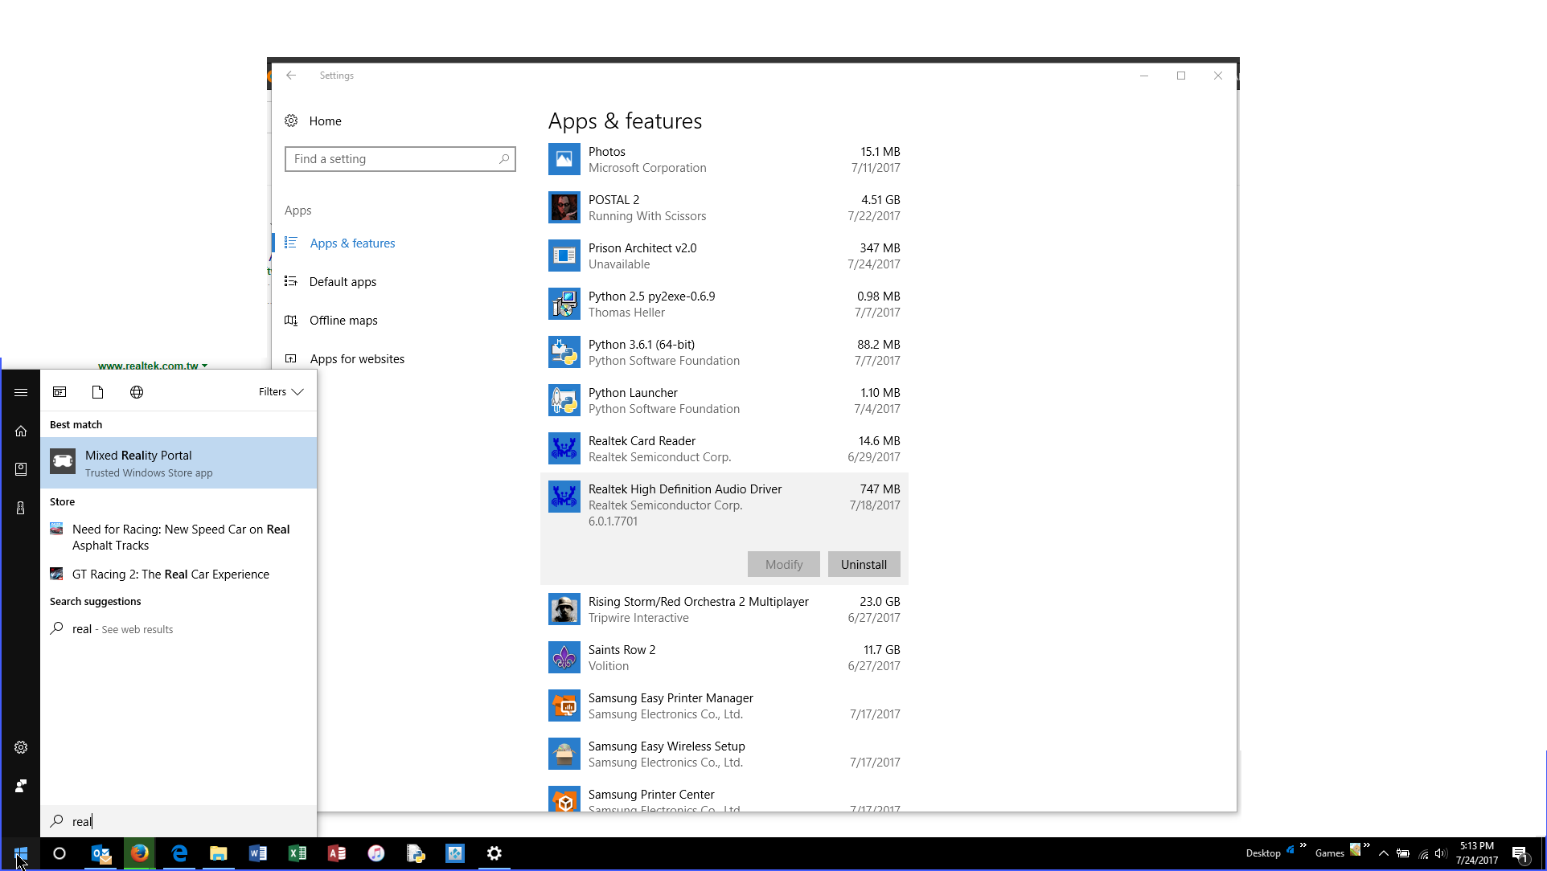Go back with the Settings back arrow
The height and width of the screenshot is (871, 1547).
[x=291, y=76]
